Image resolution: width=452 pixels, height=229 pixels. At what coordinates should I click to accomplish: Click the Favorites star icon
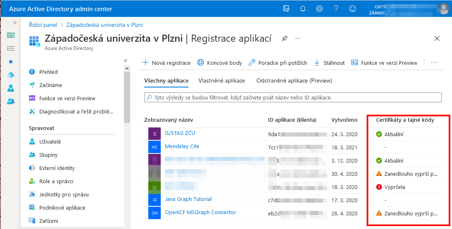tap(11, 61)
